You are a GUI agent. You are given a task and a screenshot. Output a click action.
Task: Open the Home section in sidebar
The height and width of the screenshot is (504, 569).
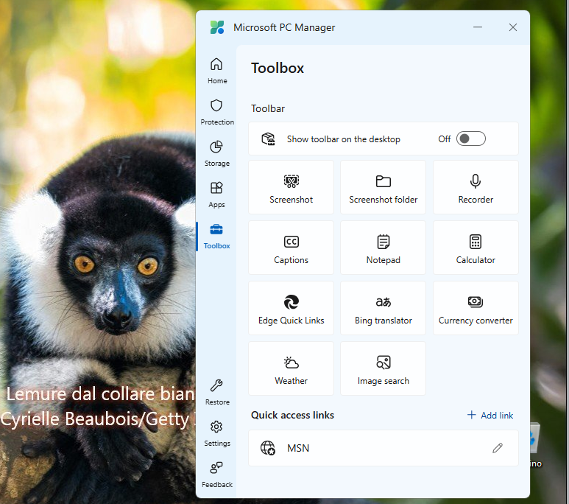(x=217, y=71)
